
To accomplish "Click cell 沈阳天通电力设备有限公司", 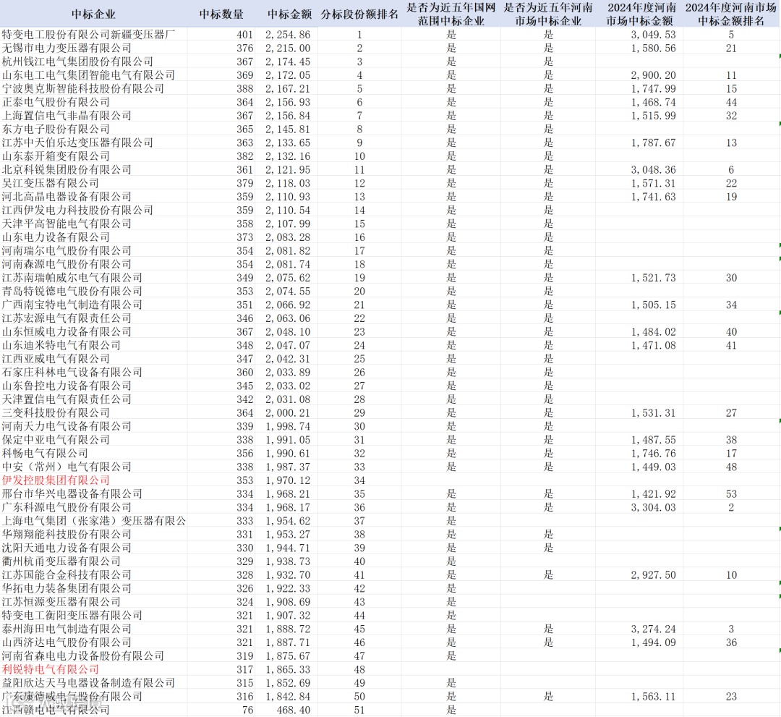I will (x=67, y=548).
